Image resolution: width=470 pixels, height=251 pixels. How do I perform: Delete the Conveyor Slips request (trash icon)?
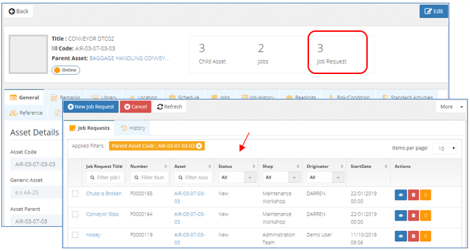[x=413, y=216]
